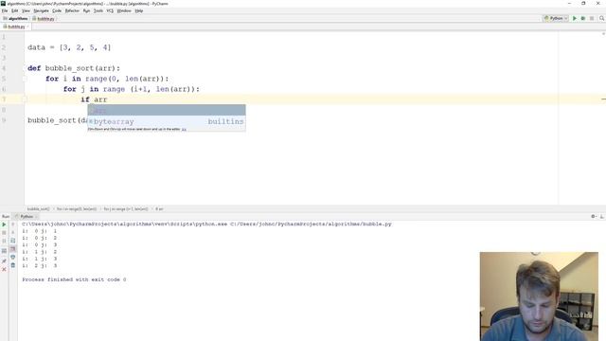Click the 'if arr' breadcrumb

pos(159,208)
